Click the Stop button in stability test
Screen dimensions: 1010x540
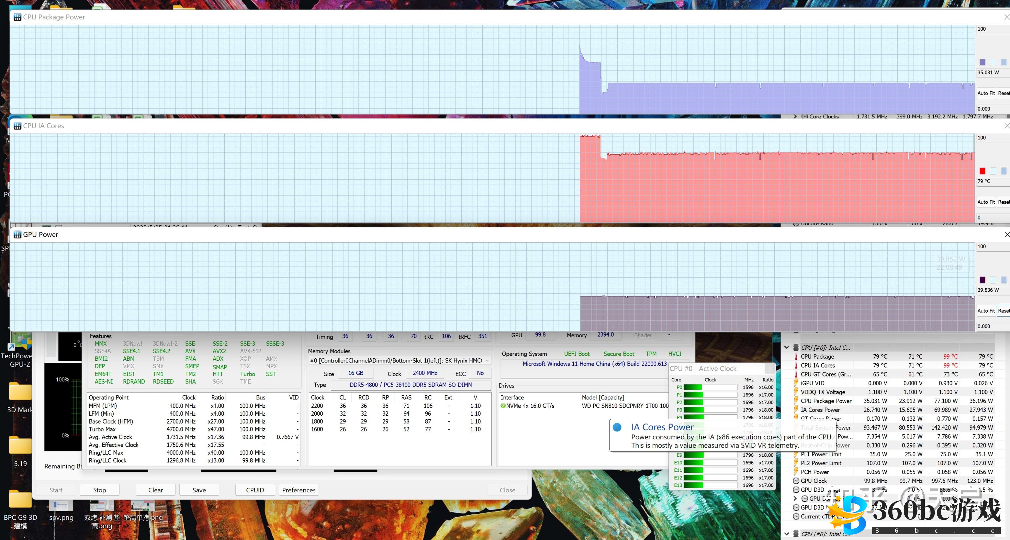pyautogui.click(x=99, y=490)
